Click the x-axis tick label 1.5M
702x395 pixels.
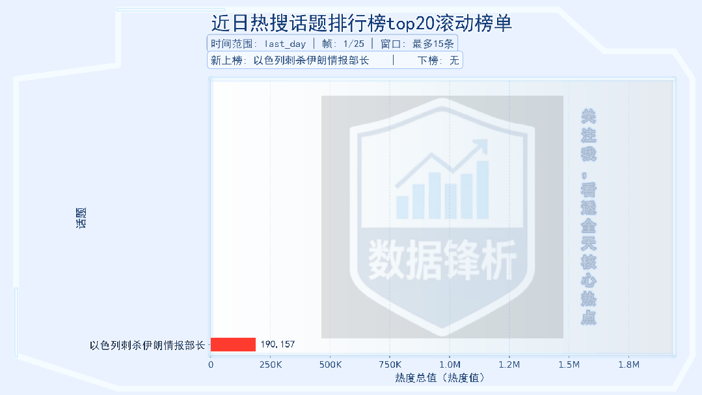[569, 364]
